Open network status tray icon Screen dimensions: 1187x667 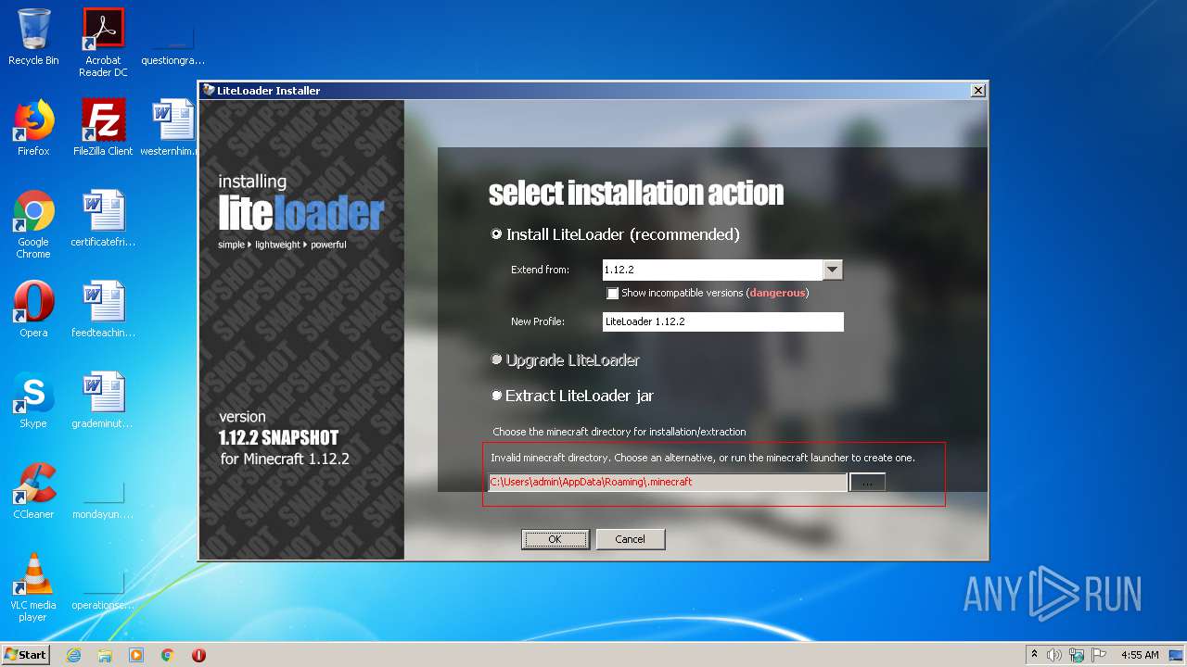1077,655
